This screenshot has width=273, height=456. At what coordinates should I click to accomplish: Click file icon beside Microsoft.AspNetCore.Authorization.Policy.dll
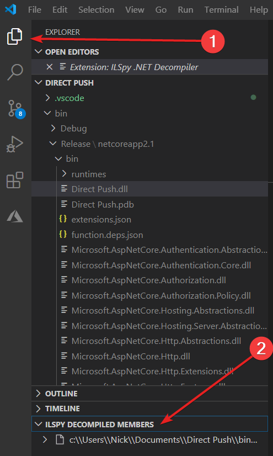point(63,295)
